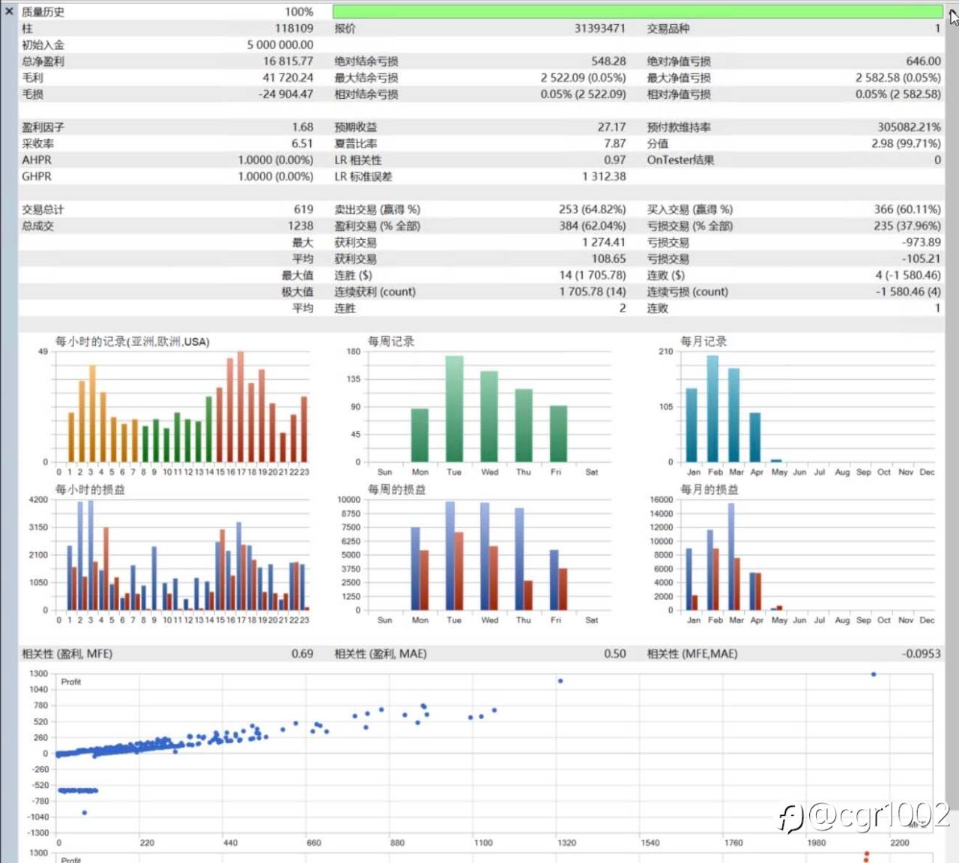Click 盈利交易 value 384 (62.04%)
959x863 pixels.
593,226
